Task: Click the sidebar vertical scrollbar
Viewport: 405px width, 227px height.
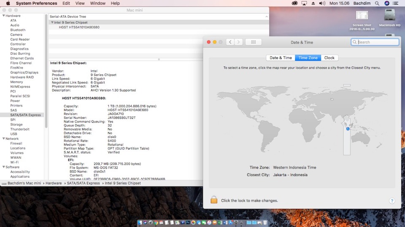Action: [46, 71]
